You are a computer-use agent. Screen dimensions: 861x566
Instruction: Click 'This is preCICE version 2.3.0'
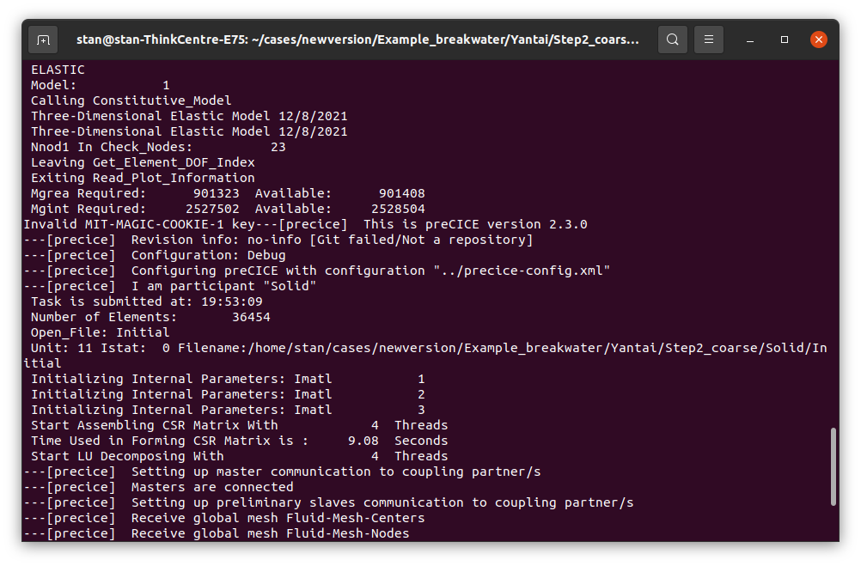tap(475, 224)
